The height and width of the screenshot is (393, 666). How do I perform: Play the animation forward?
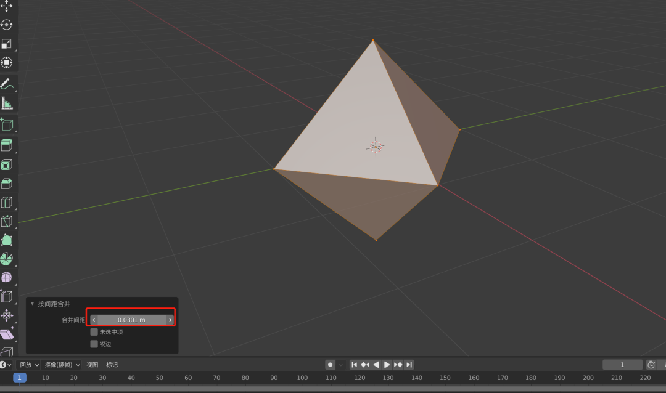click(x=387, y=365)
